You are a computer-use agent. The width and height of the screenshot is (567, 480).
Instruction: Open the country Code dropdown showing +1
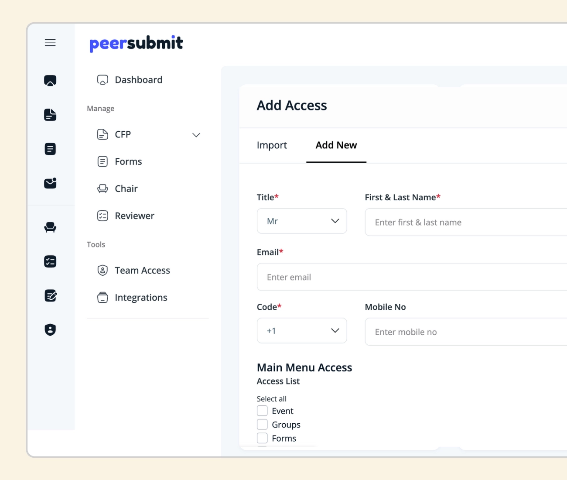point(302,330)
